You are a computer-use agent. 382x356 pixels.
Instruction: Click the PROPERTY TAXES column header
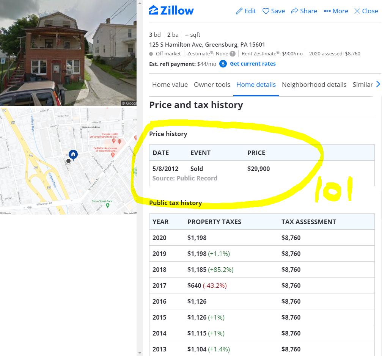point(214,222)
